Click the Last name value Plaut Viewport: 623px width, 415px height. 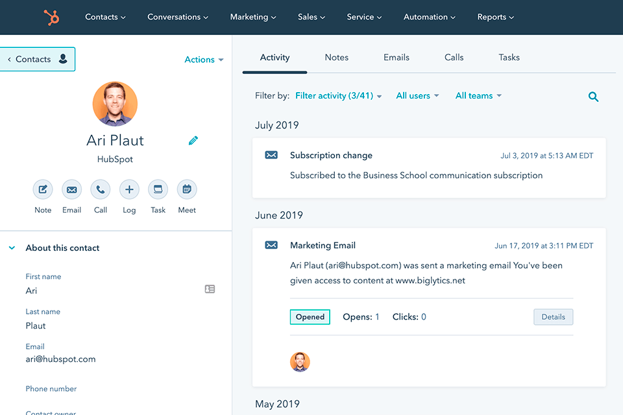pyautogui.click(x=36, y=326)
